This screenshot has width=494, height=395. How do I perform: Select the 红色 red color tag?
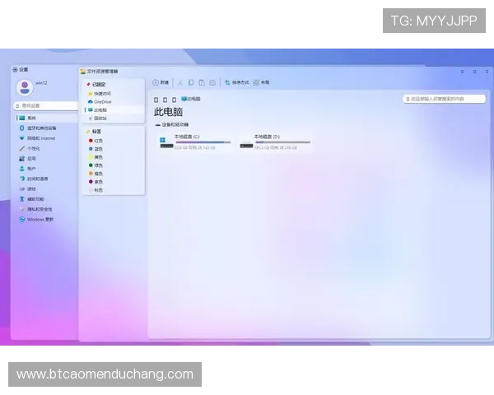[98, 141]
